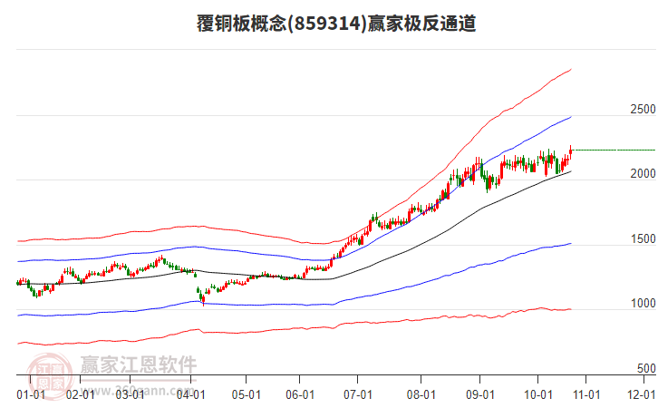This screenshot has height=408, width=658.
Task: Click the 05-01 date axis label
Action: (x=246, y=395)
